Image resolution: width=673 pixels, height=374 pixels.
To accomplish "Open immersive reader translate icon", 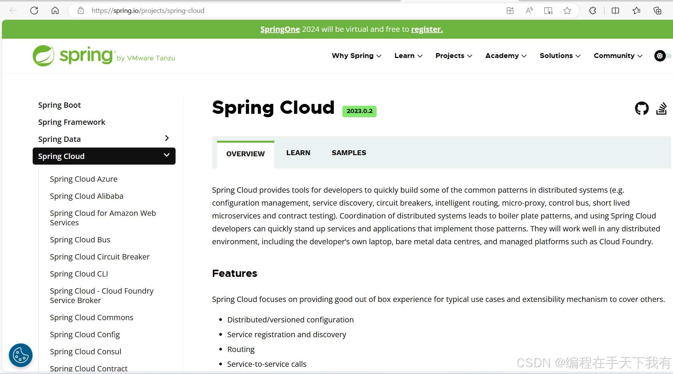I will [x=548, y=11].
